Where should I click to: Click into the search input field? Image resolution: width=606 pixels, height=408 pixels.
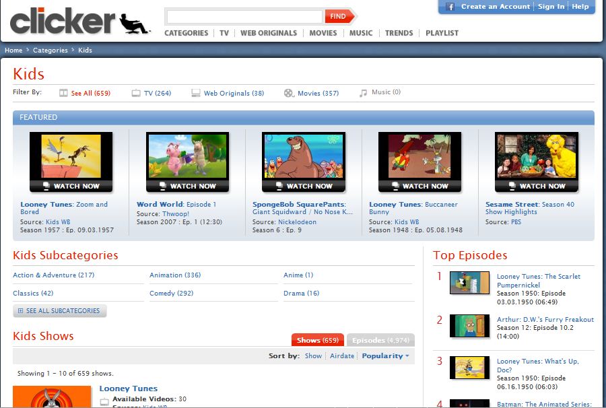coord(244,16)
